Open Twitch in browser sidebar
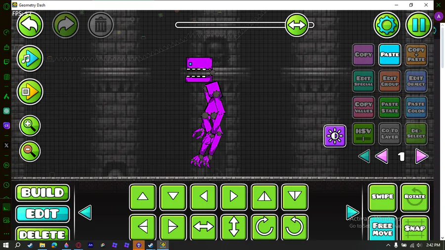This screenshot has width=445, height=250. (x=6, y=62)
